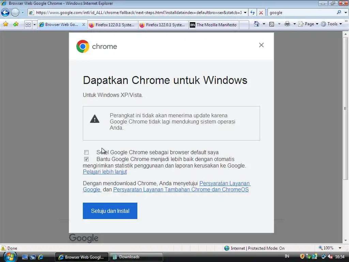Expand the Feeds dropdown arrow
This screenshot has width=349, height=262.
tap(279, 24)
